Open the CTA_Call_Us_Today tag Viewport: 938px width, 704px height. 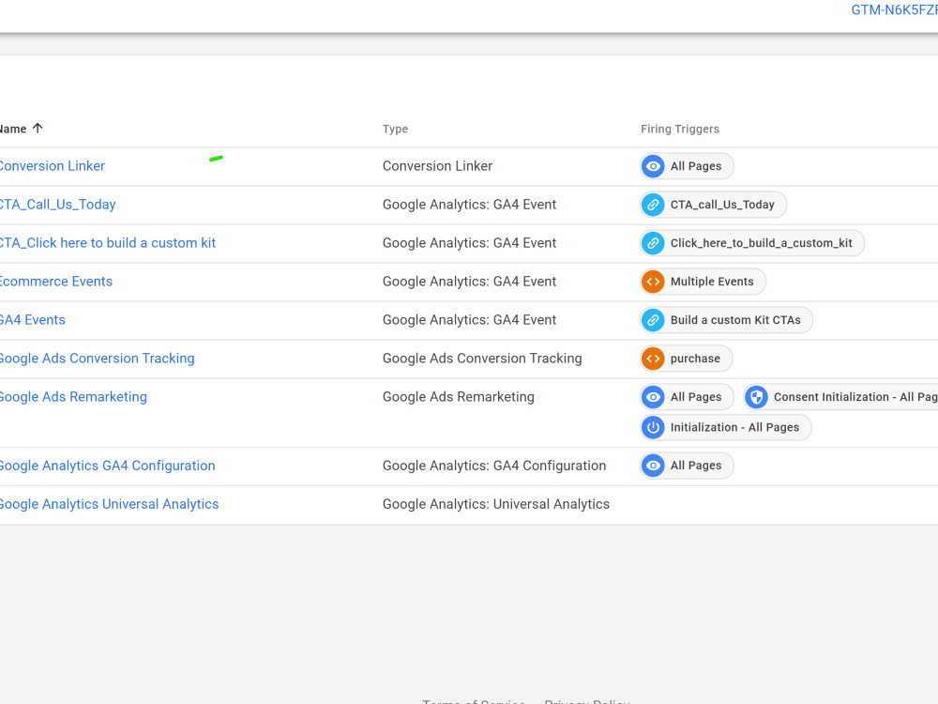[x=57, y=205]
